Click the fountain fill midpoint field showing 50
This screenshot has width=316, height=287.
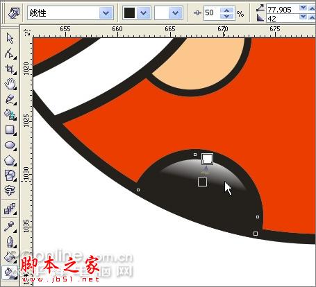(x=212, y=13)
